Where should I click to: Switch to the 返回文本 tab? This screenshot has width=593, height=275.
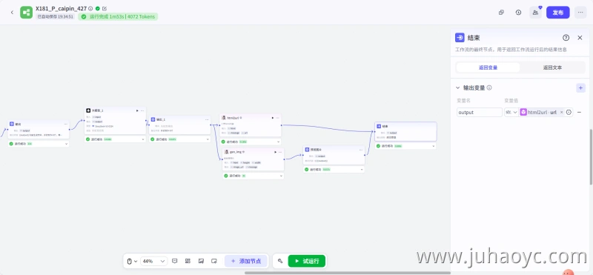[552, 67]
